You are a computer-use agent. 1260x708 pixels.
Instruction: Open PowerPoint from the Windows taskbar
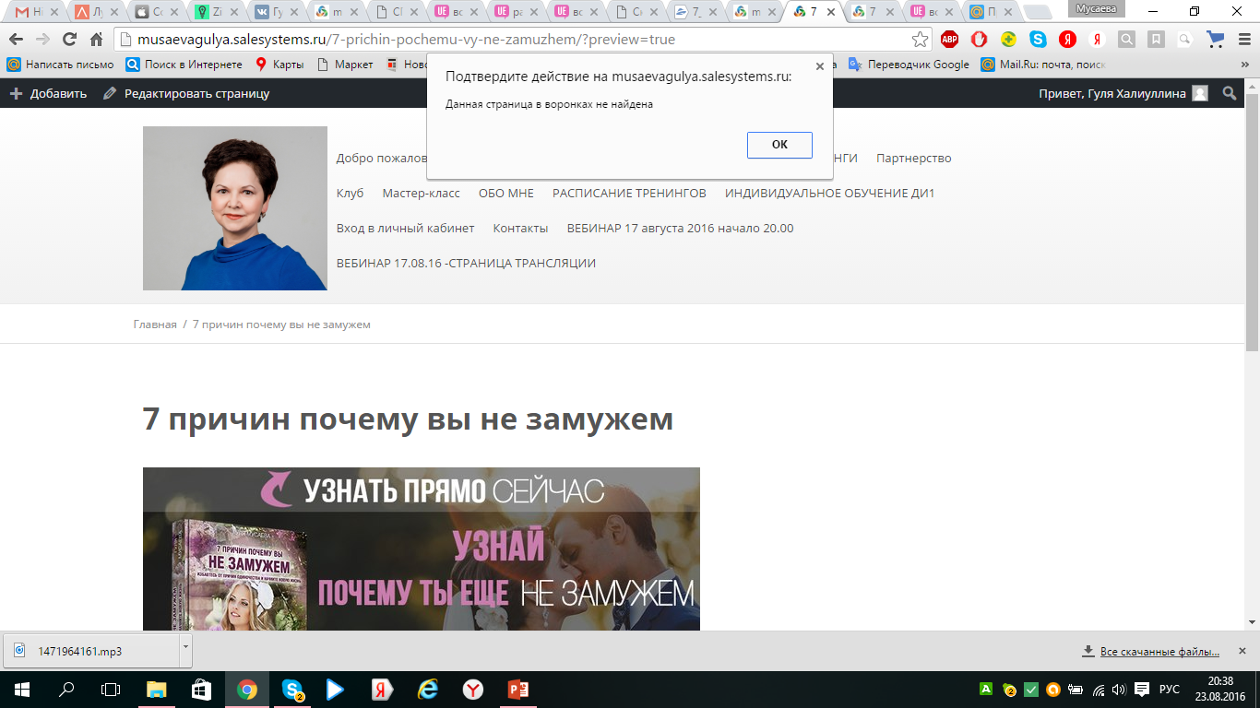[517, 690]
